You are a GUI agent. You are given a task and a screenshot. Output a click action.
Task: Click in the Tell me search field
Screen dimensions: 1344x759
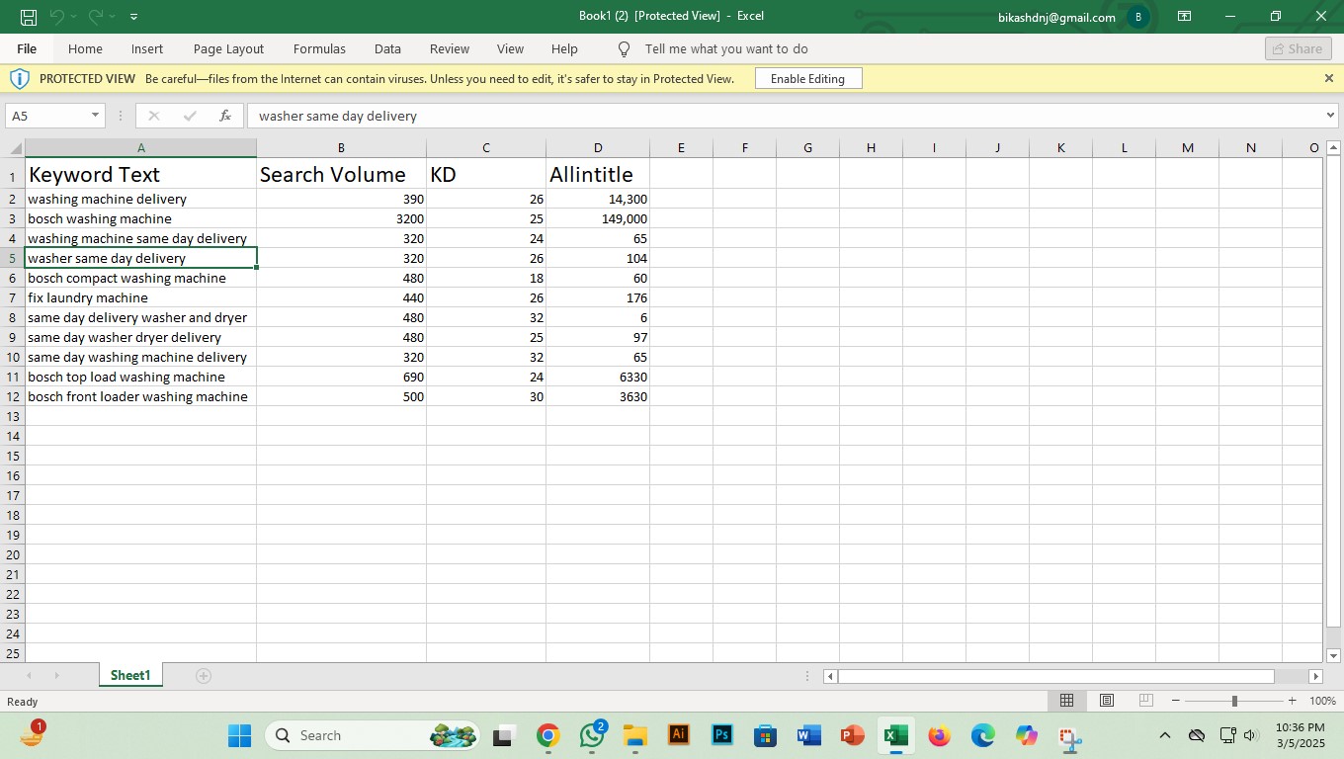click(726, 49)
